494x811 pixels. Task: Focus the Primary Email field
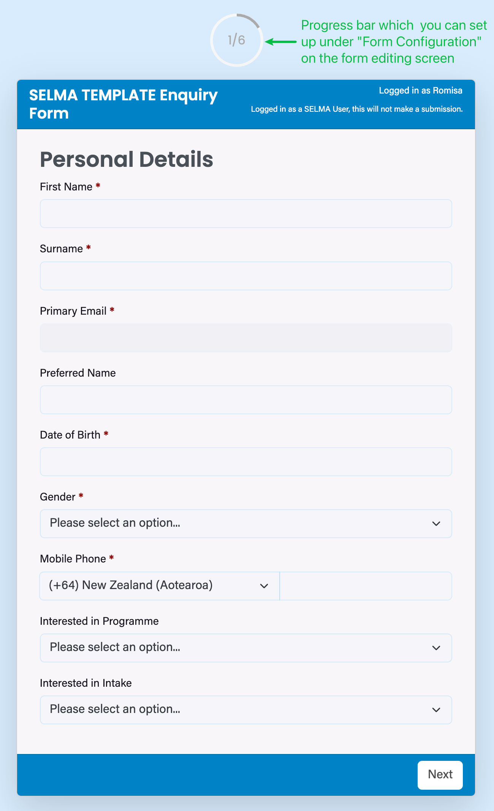point(246,338)
